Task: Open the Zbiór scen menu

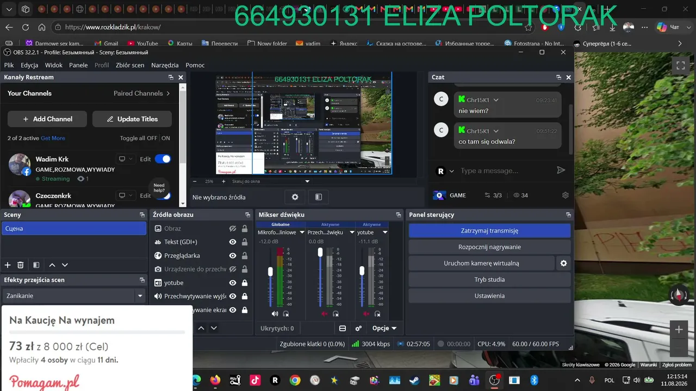Action: (130, 65)
